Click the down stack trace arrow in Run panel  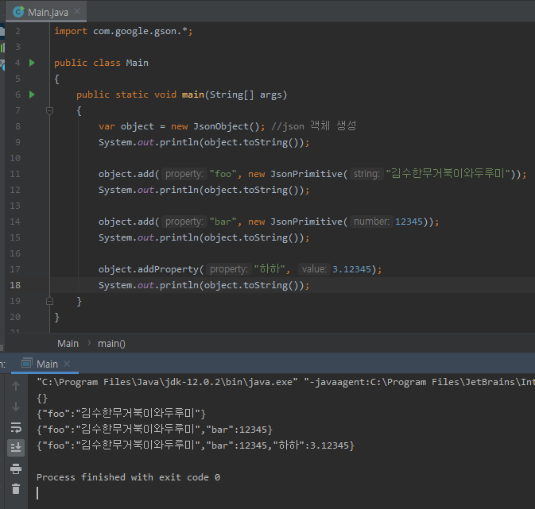coord(16,407)
